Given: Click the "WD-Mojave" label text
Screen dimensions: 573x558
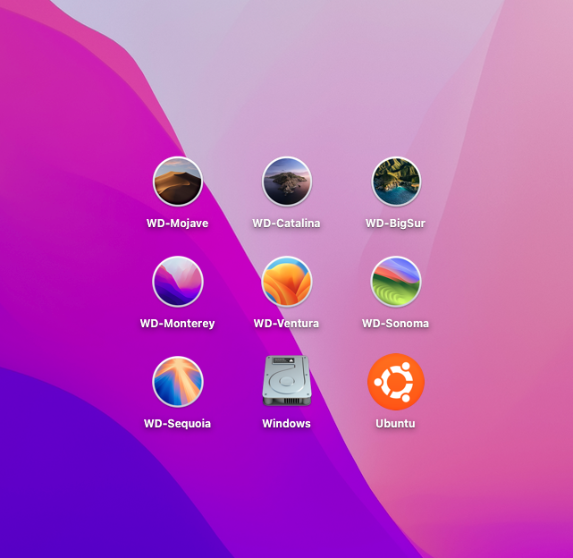Looking at the screenshot, I should click(x=177, y=223).
